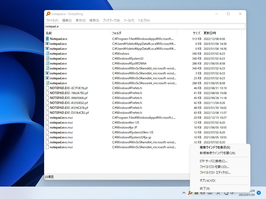
Task: Select NOTEPAD.EXE-7862A7B2.pf
Action: tap(69, 93)
